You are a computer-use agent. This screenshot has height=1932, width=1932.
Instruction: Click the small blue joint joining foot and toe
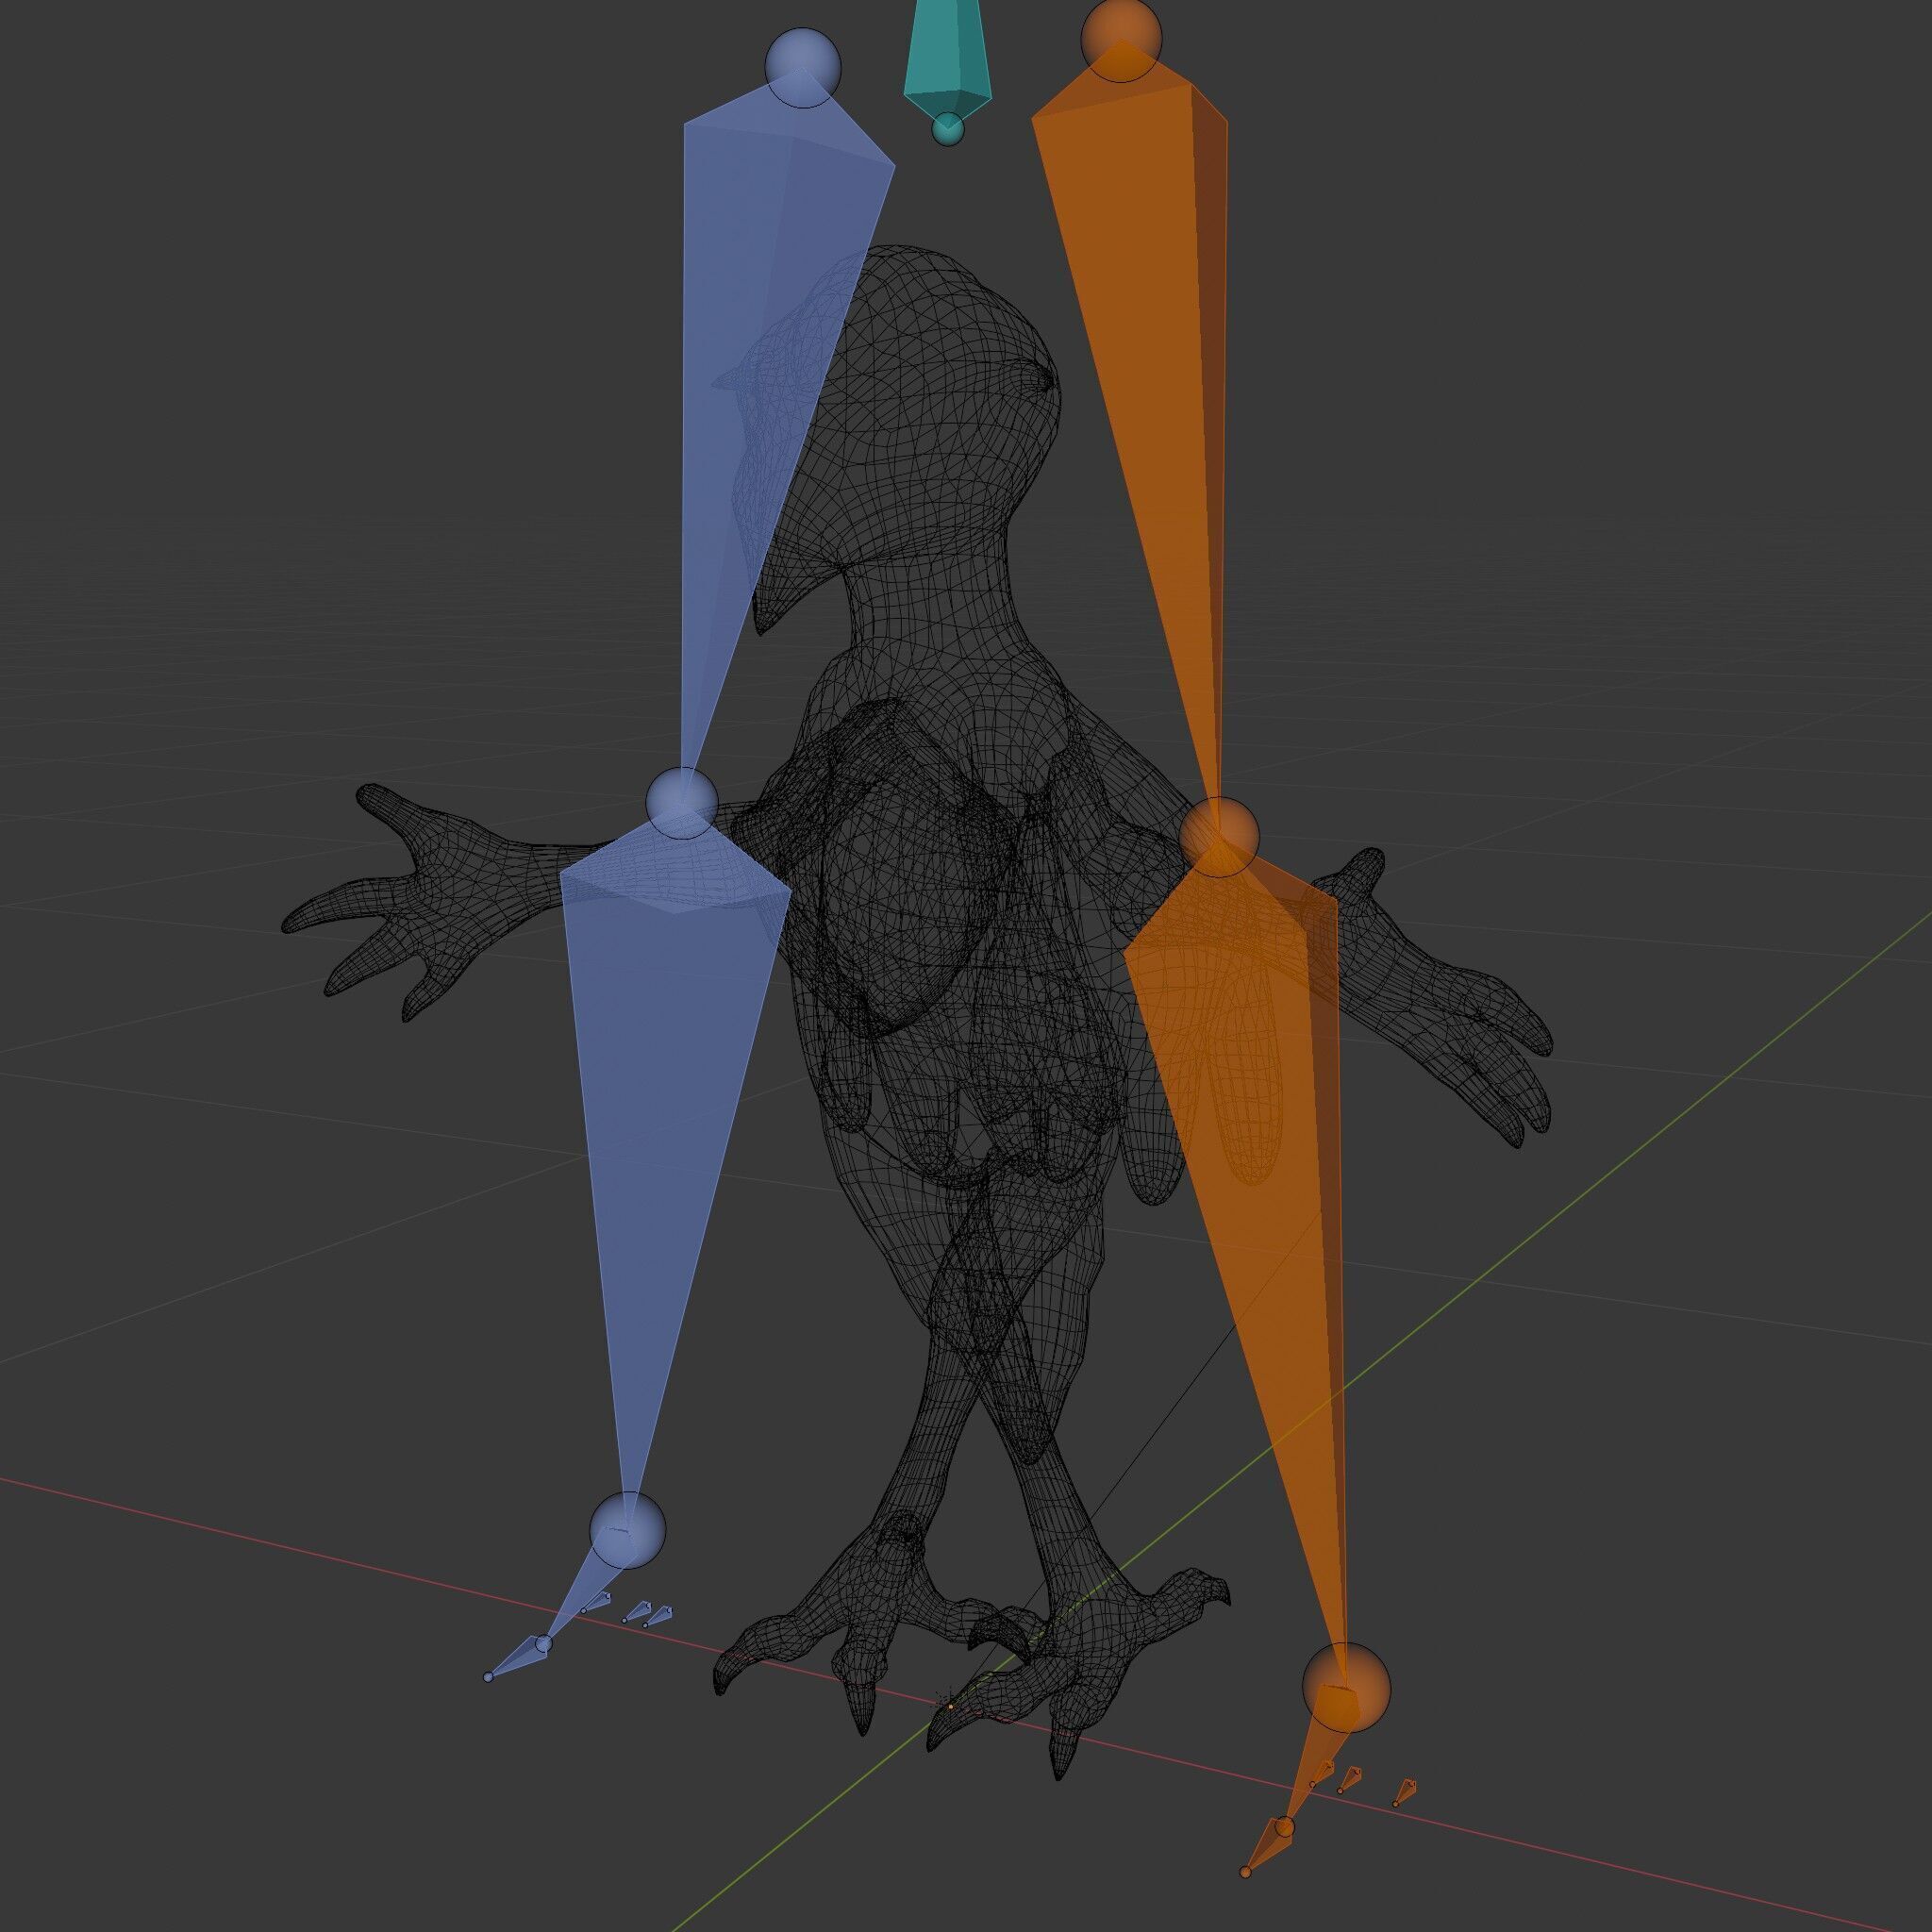tap(544, 1644)
